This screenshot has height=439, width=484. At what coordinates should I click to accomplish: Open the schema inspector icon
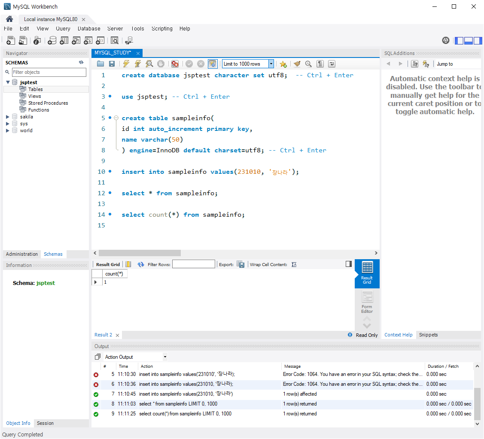click(x=37, y=40)
